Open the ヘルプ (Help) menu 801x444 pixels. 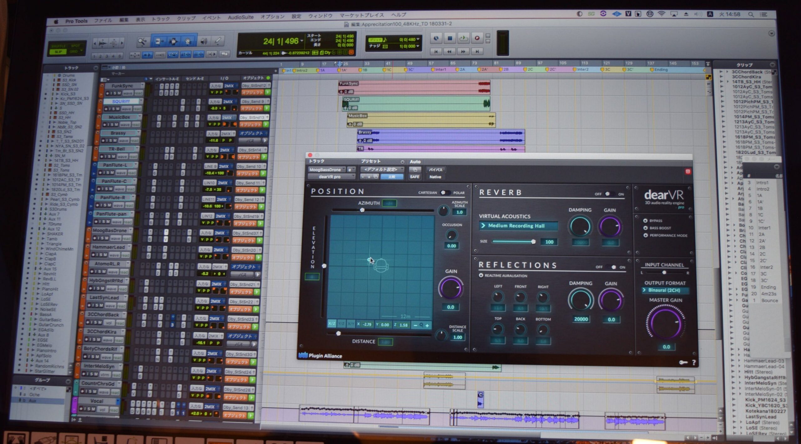pyautogui.click(x=398, y=15)
